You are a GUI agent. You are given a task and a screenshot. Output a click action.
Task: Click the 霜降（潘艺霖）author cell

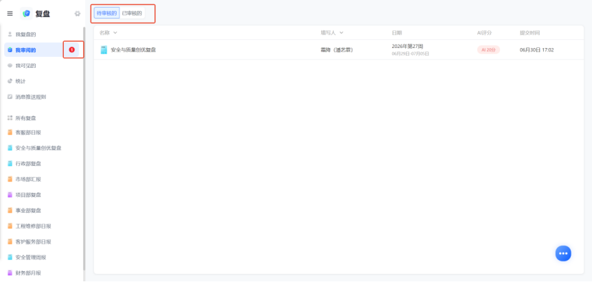337,50
